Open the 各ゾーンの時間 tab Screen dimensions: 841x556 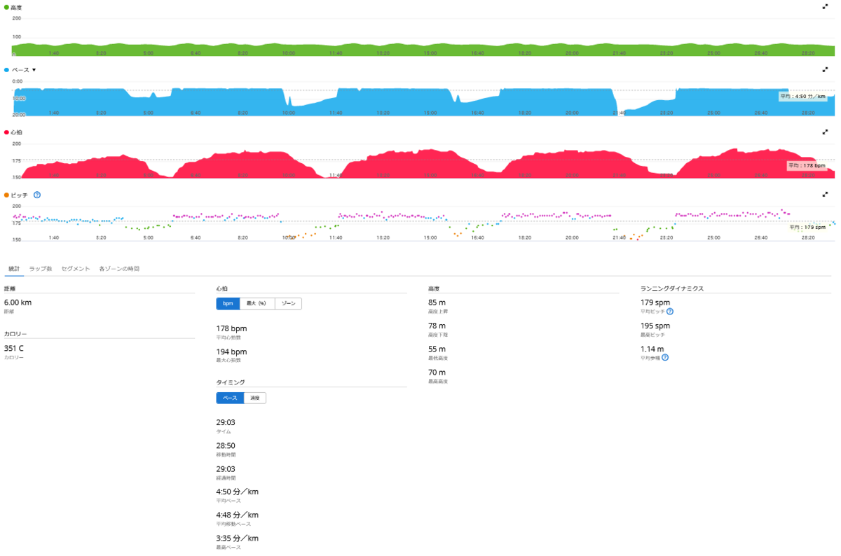[119, 268]
